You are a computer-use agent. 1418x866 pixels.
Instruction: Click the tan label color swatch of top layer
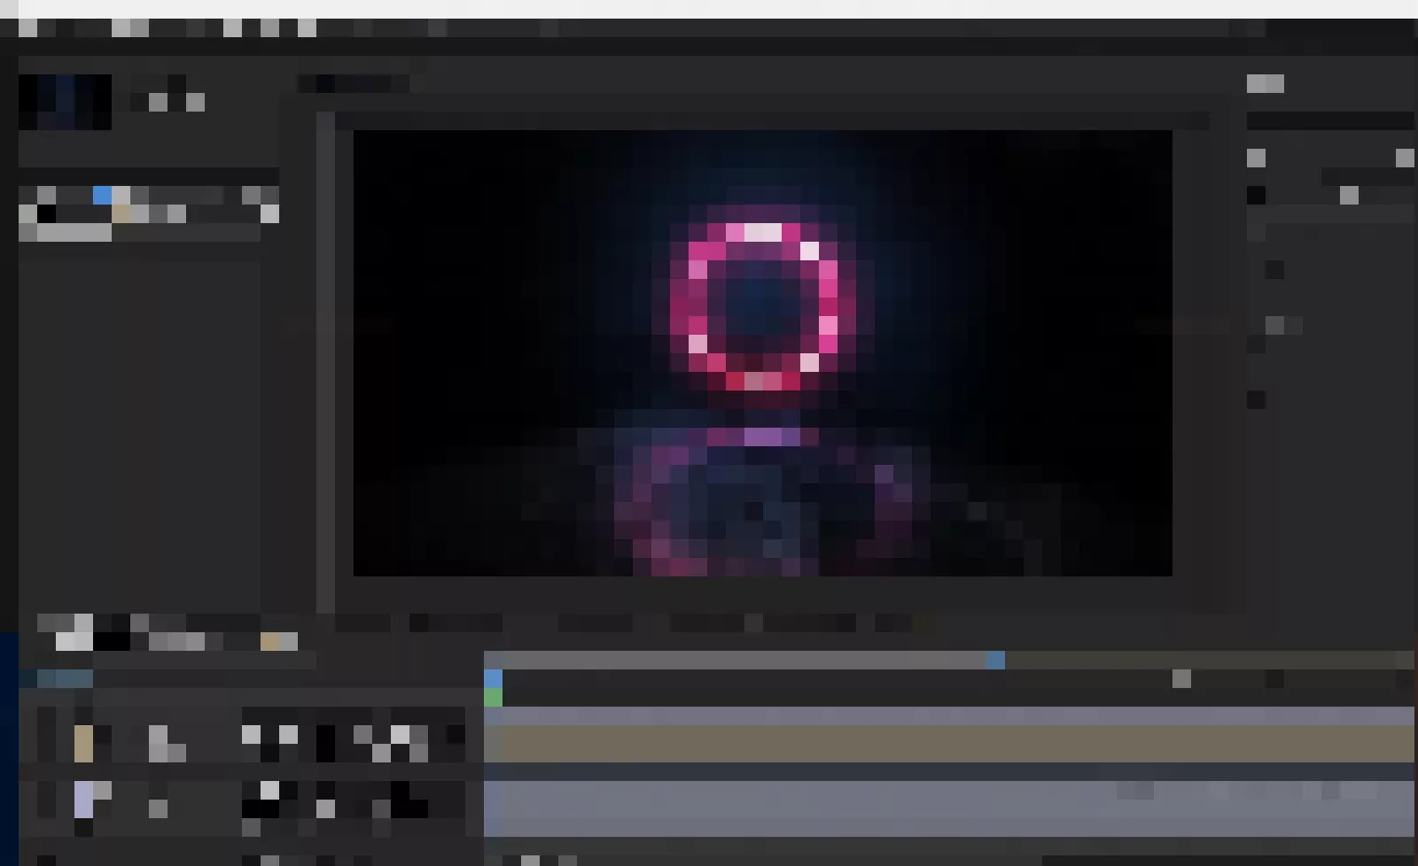[x=83, y=744]
